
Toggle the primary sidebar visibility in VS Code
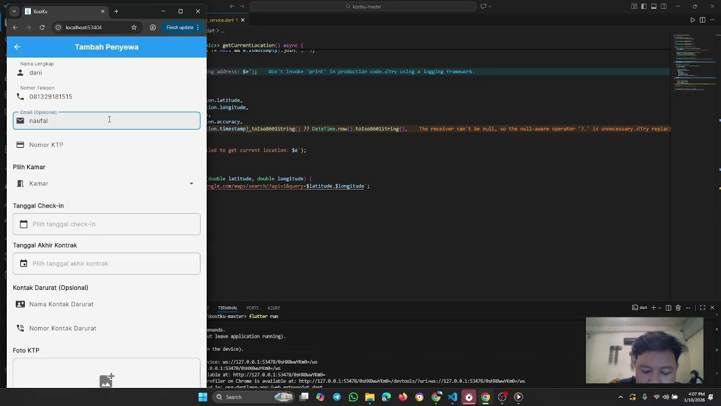coord(644,7)
